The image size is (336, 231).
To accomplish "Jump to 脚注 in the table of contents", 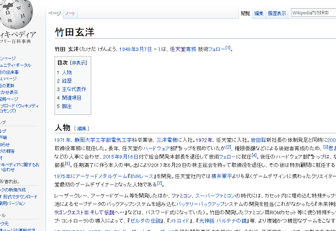I will [x=67, y=106].
